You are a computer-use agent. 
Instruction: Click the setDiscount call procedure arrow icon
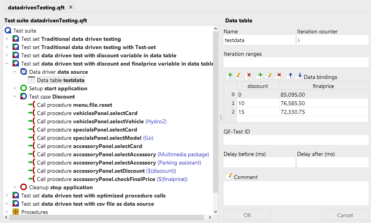pos(31,171)
